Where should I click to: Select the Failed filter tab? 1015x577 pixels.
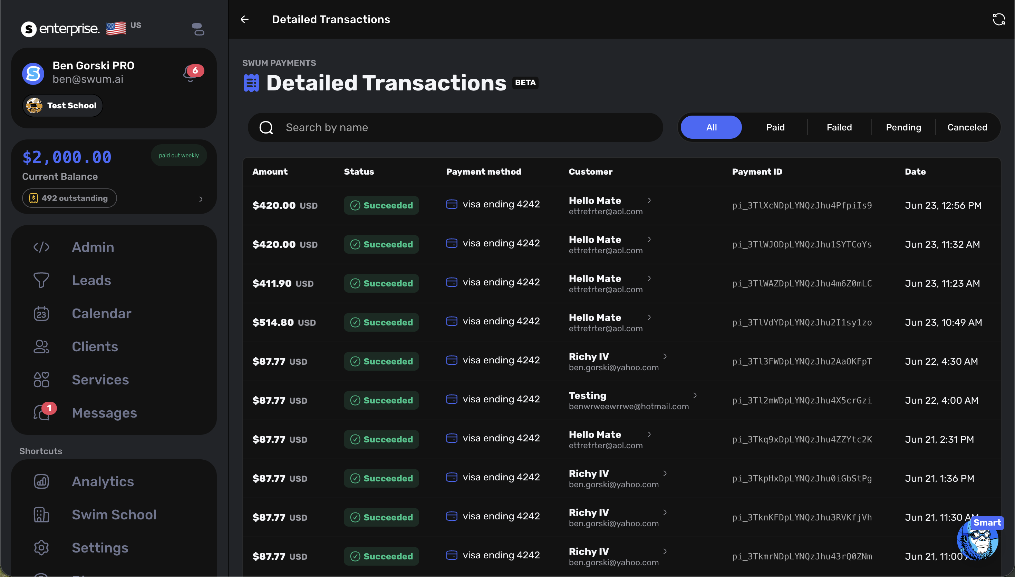coord(839,127)
